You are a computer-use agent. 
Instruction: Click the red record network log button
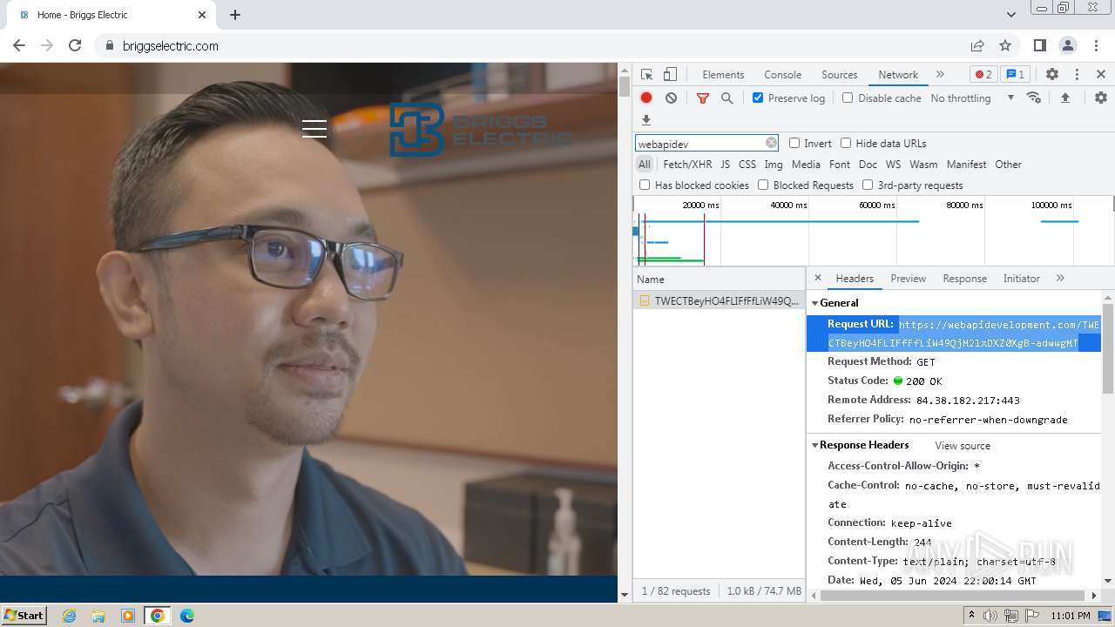pos(646,98)
